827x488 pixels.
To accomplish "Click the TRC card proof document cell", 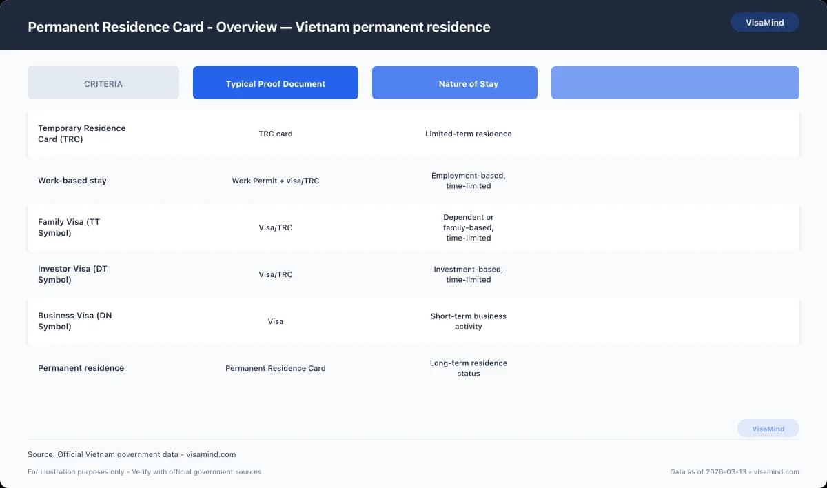I will point(275,134).
